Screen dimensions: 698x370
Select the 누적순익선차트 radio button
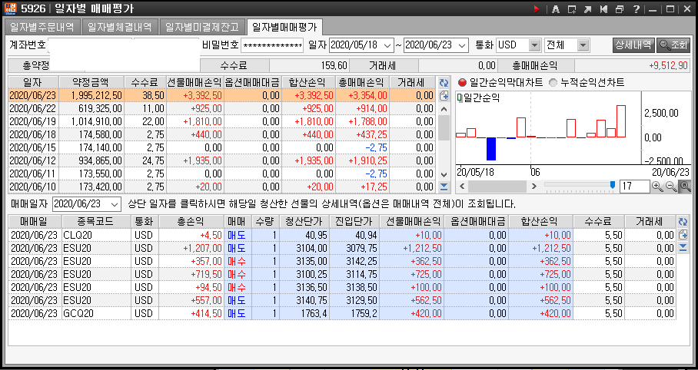(553, 82)
